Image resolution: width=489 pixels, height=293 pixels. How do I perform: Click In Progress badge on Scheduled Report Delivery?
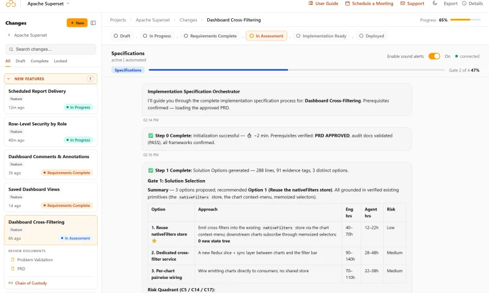[x=78, y=107]
